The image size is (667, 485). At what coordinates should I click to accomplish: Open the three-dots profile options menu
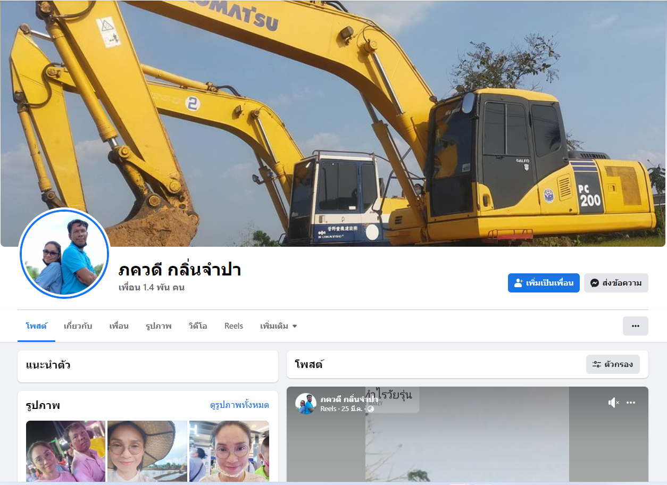click(636, 326)
